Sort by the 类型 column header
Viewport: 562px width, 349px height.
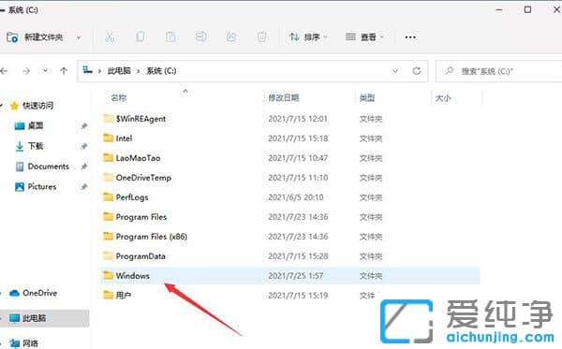click(x=367, y=97)
